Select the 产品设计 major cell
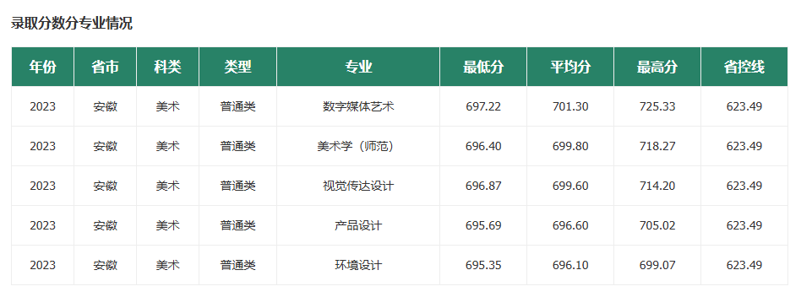801x308 pixels. (358, 225)
